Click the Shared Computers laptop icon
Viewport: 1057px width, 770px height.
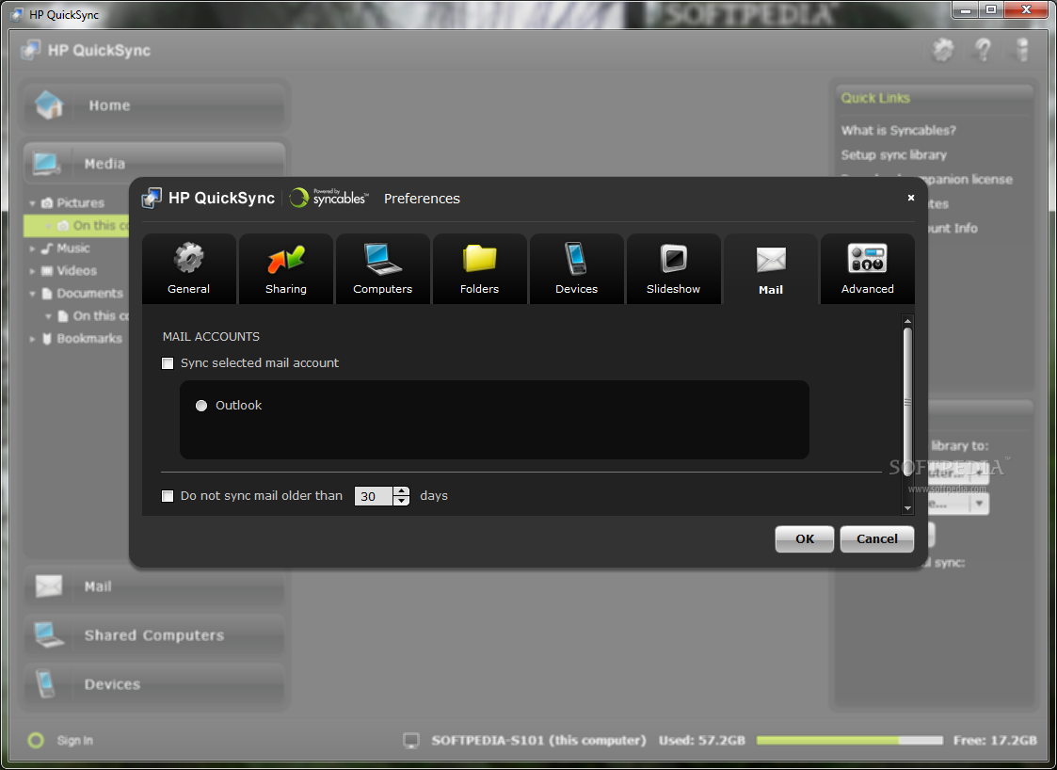tap(49, 634)
